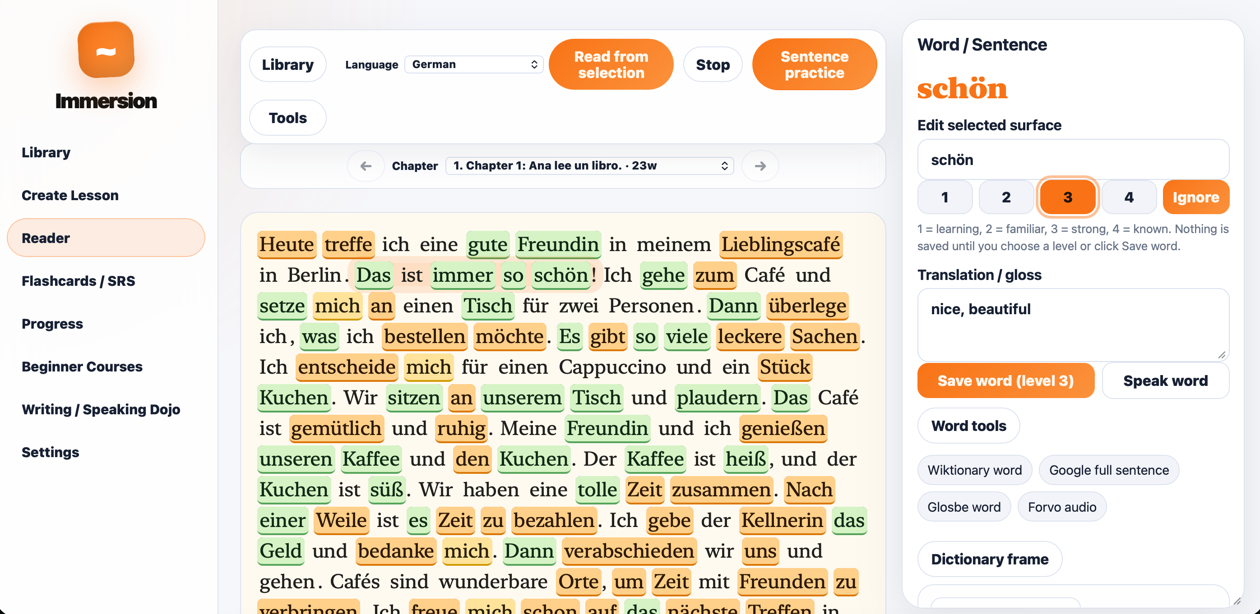Expand the Word tools section

[x=968, y=426]
